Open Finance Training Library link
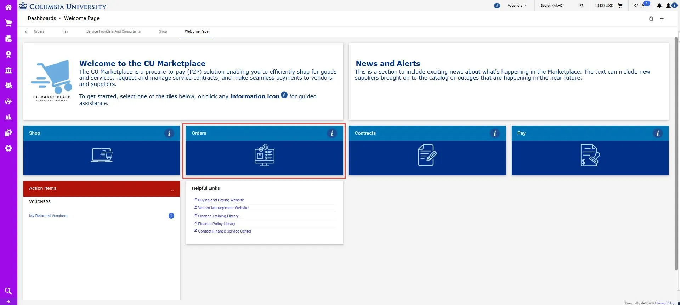The height and width of the screenshot is (305, 680). click(x=218, y=216)
